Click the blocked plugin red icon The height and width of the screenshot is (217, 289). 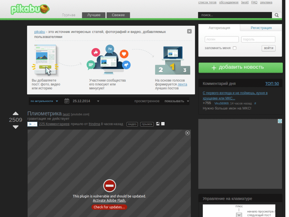[x=110, y=186]
